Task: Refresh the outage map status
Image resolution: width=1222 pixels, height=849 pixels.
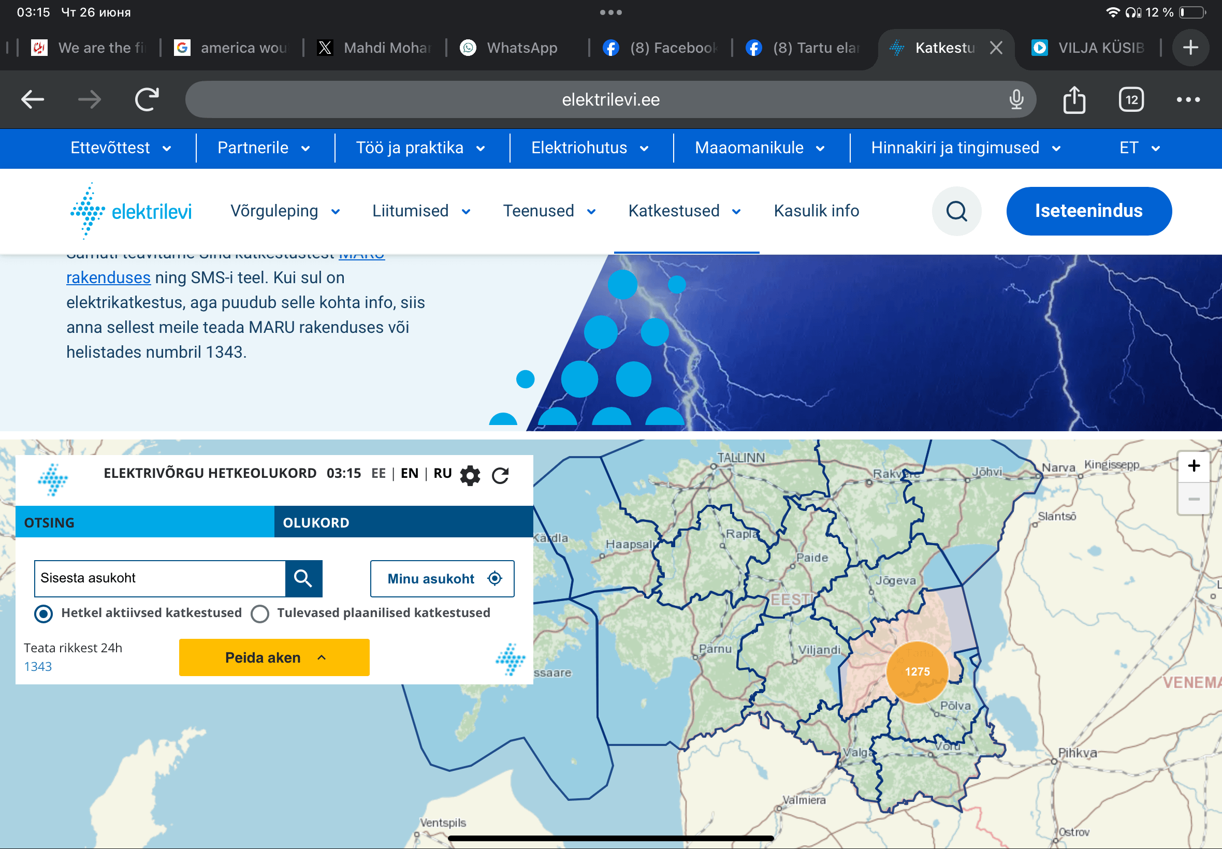Action: pos(500,475)
